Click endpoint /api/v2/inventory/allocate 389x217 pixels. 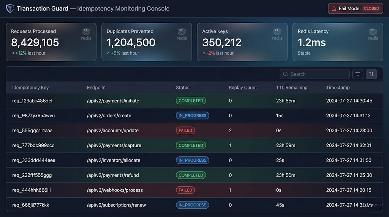(113, 160)
